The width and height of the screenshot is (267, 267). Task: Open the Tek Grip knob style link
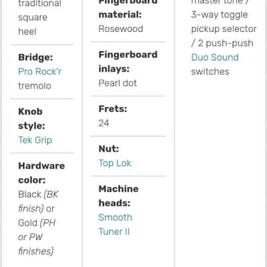(x=35, y=140)
